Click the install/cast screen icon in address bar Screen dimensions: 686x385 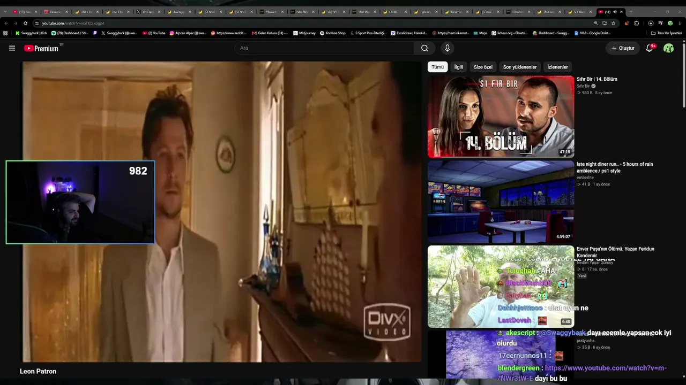pyautogui.click(x=605, y=24)
